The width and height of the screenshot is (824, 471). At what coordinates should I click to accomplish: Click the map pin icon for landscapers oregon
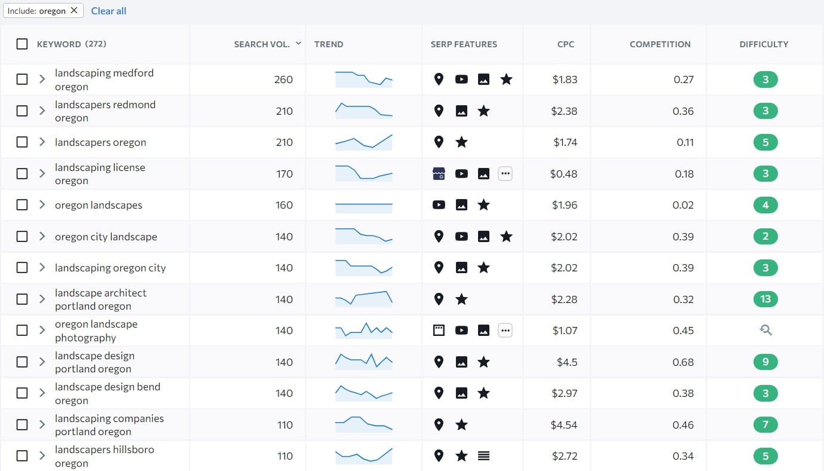tap(439, 142)
